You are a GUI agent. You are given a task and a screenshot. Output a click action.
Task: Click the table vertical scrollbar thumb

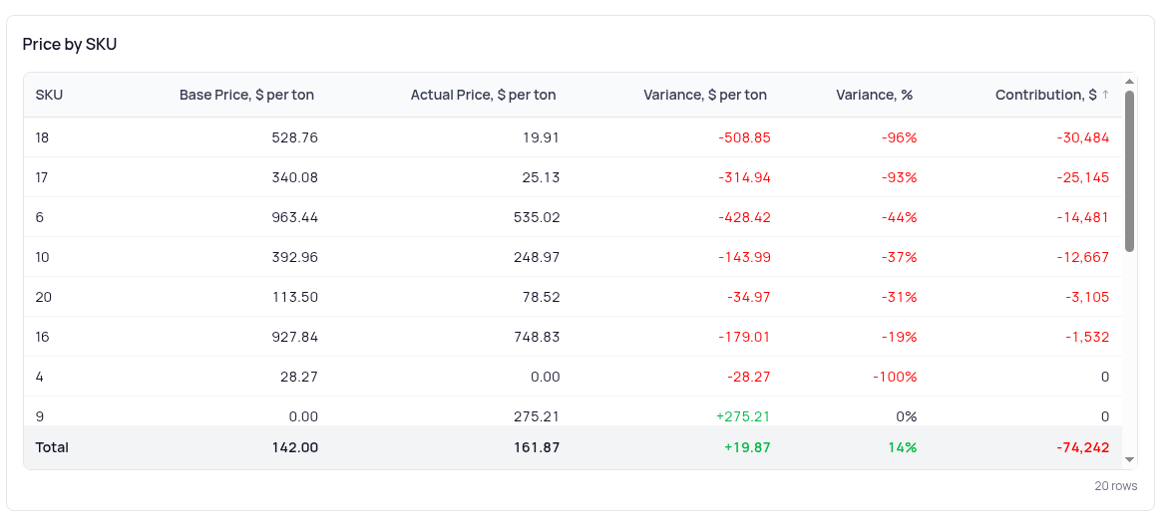point(1129,169)
